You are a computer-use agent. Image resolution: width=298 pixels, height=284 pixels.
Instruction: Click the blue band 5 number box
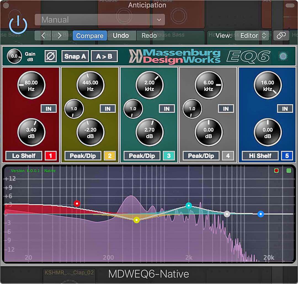point(287,156)
